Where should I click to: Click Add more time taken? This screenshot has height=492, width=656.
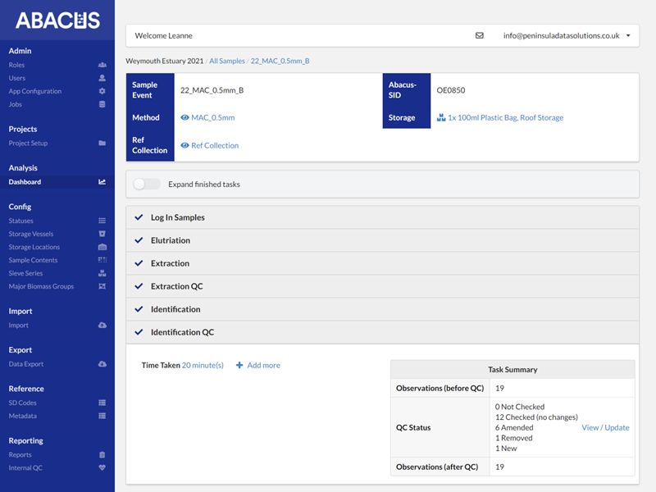258,365
